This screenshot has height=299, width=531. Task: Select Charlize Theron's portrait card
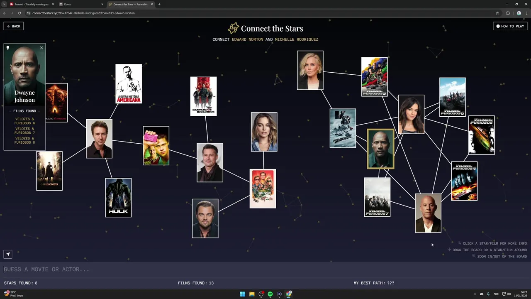click(x=310, y=70)
